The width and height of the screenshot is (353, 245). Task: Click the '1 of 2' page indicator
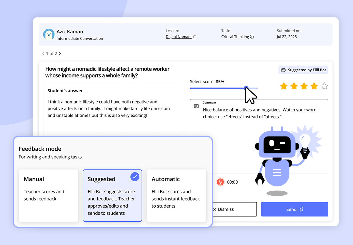(51, 54)
